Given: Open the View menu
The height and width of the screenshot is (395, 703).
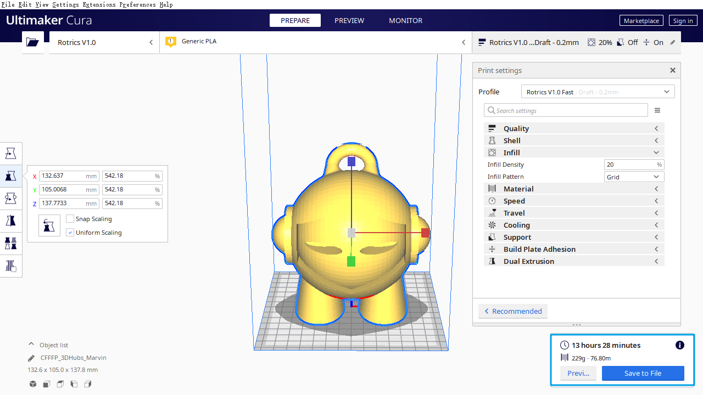Looking at the screenshot, I should 42,4.
